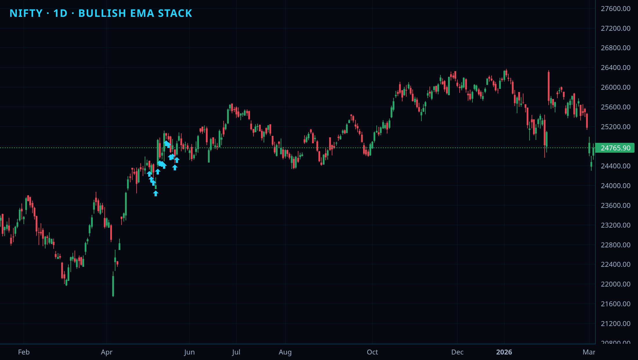The image size is (638, 360).
Task: Click the 26400.00 price axis label
Action: click(x=615, y=68)
